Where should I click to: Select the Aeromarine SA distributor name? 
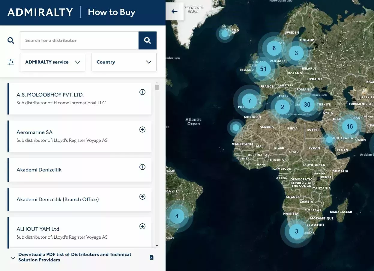click(34, 132)
